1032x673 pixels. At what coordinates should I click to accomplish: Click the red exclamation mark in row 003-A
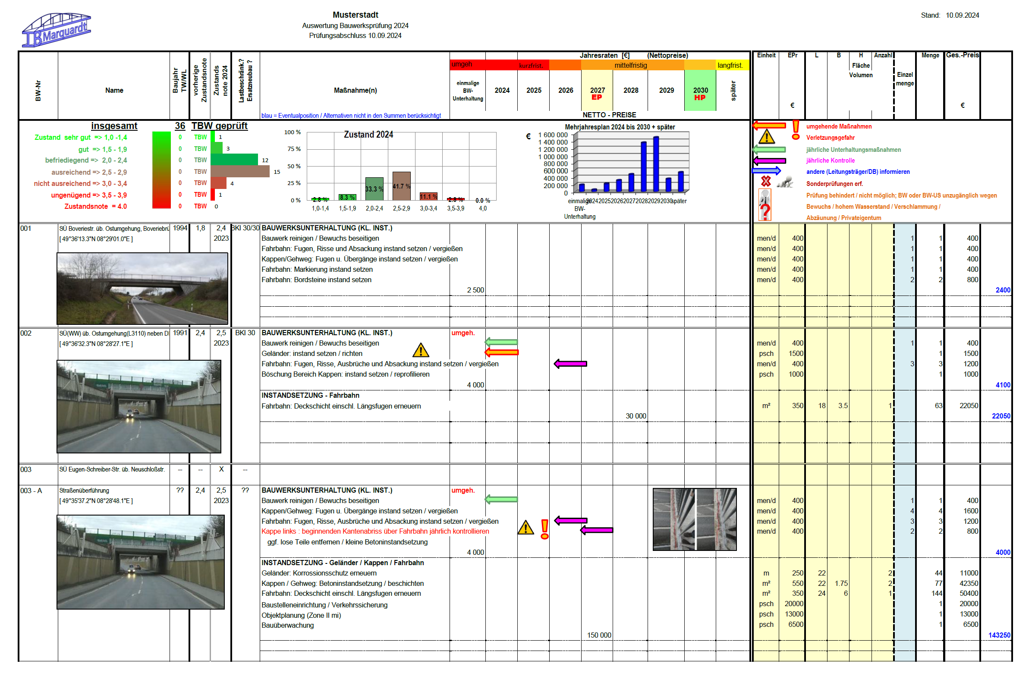point(544,529)
